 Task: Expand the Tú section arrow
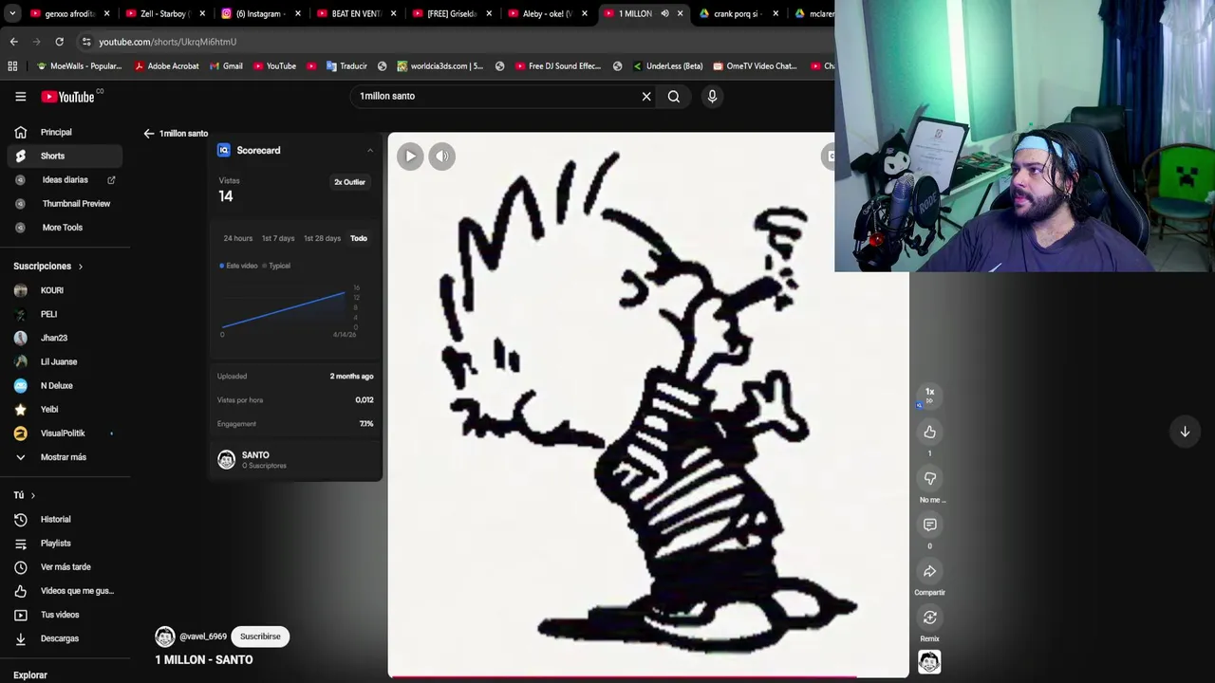(x=32, y=495)
